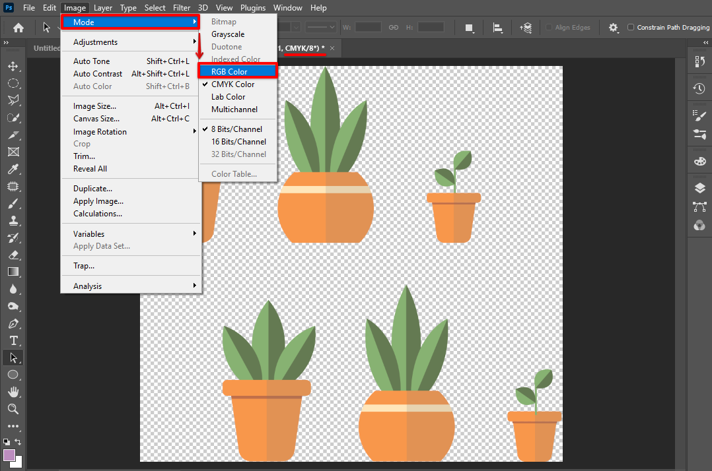Select the Eyedropper tool

point(13,170)
